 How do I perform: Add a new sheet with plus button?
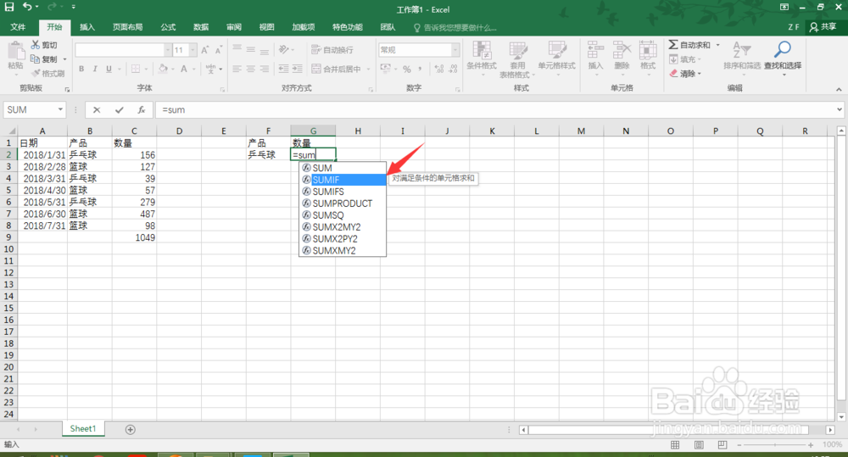[x=131, y=429]
